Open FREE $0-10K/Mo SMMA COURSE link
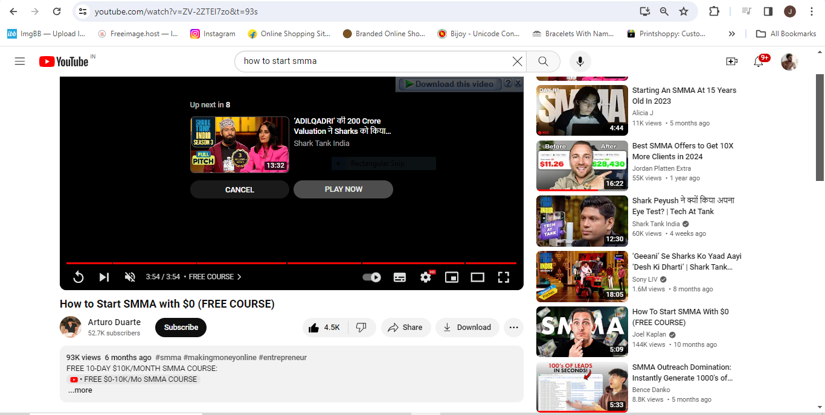The width and height of the screenshot is (825, 415). pyautogui.click(x=133, y=379)
